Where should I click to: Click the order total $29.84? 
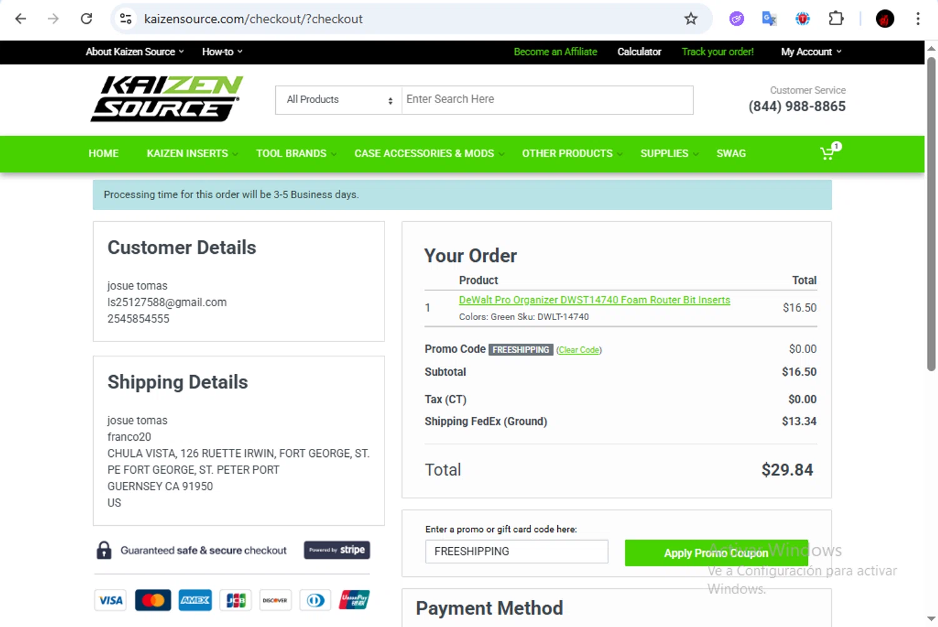[x=787, y=469]
